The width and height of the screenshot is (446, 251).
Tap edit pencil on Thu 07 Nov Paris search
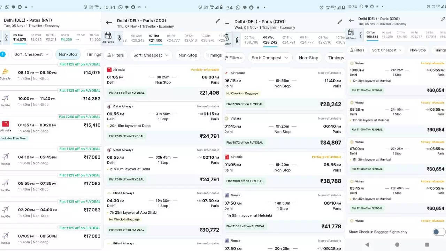[x=218, y=21]
